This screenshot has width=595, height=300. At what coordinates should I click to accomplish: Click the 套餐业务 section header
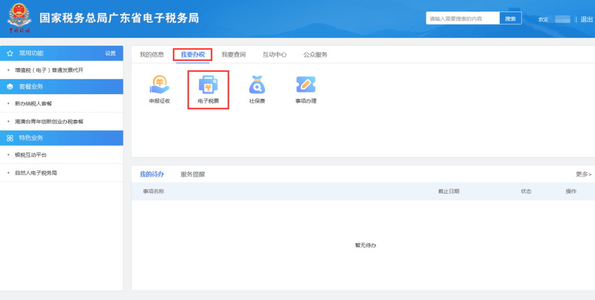[x=62, y=87]
